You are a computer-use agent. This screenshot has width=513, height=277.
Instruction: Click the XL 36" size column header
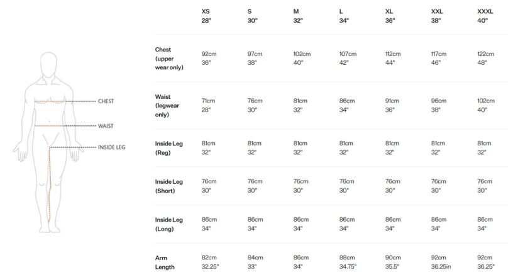[x=390, y=16]
